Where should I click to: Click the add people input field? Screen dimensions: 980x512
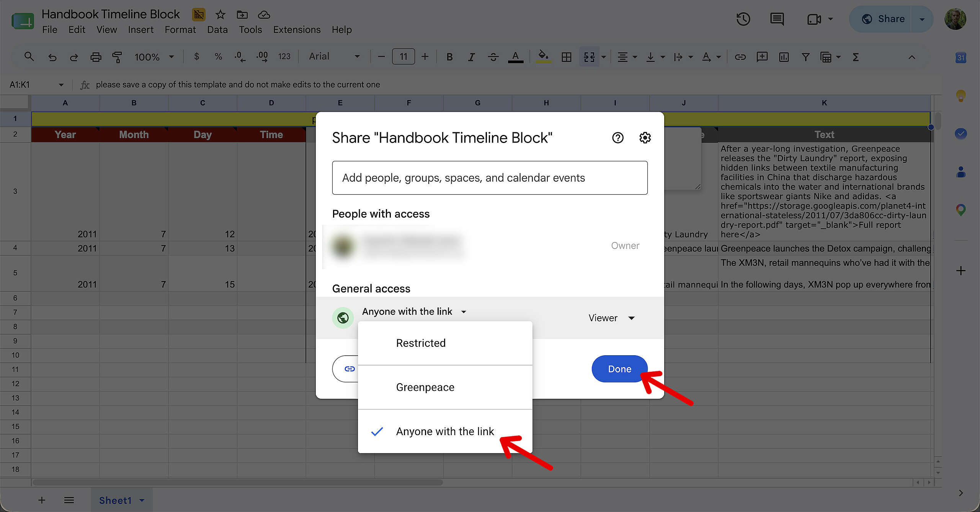pyautogui.click(x=490, y=178)
